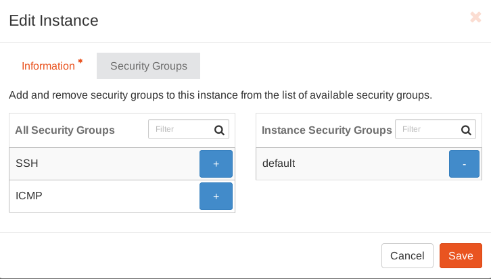Focus the Instance Security Groups filter field
Image resolution: width=491 pixels, height=279 pixels.
(x=426, y=129)
